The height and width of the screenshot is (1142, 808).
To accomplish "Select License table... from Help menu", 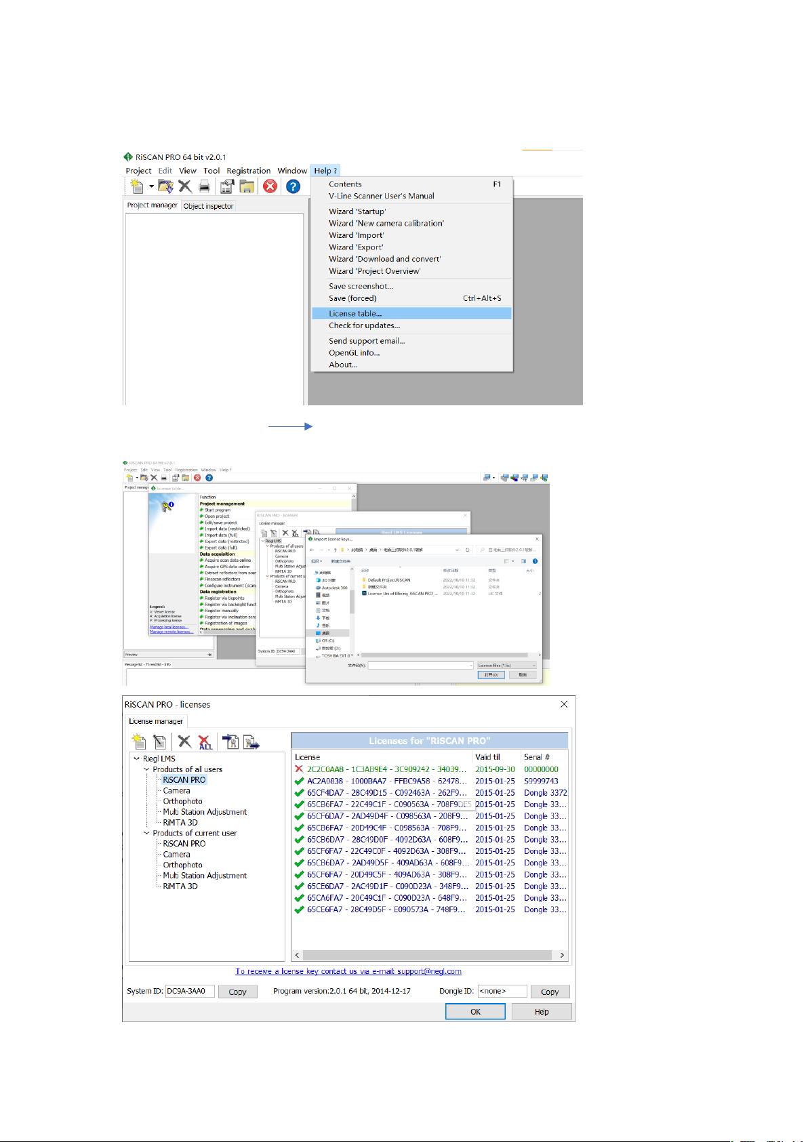I will pos(355,313).
